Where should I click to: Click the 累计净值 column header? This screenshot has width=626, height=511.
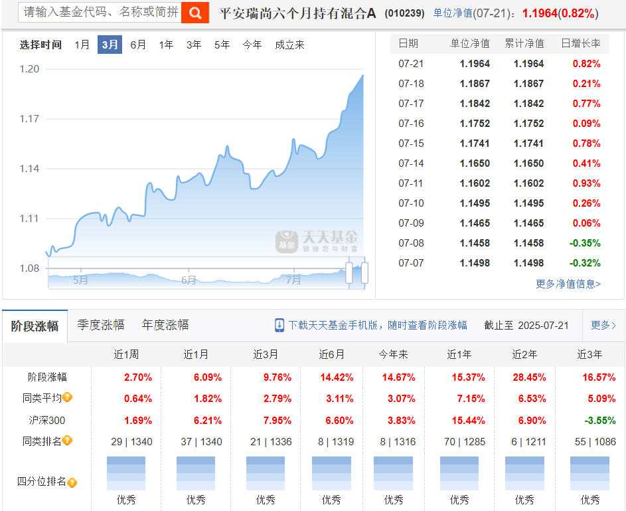524,43
